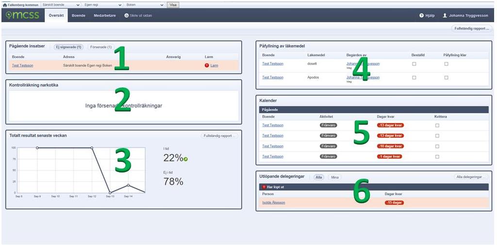Screen dimensions: 497x245
Task: Click the green trend arrow next to 22%
Action: click(x=185, y=159)
